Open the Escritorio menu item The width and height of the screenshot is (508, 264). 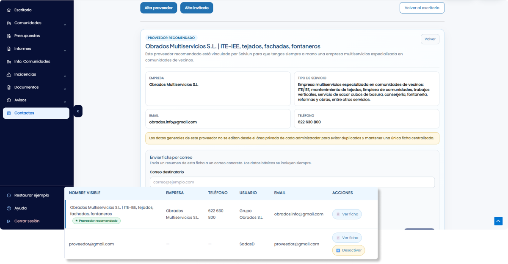coord(36,10)
